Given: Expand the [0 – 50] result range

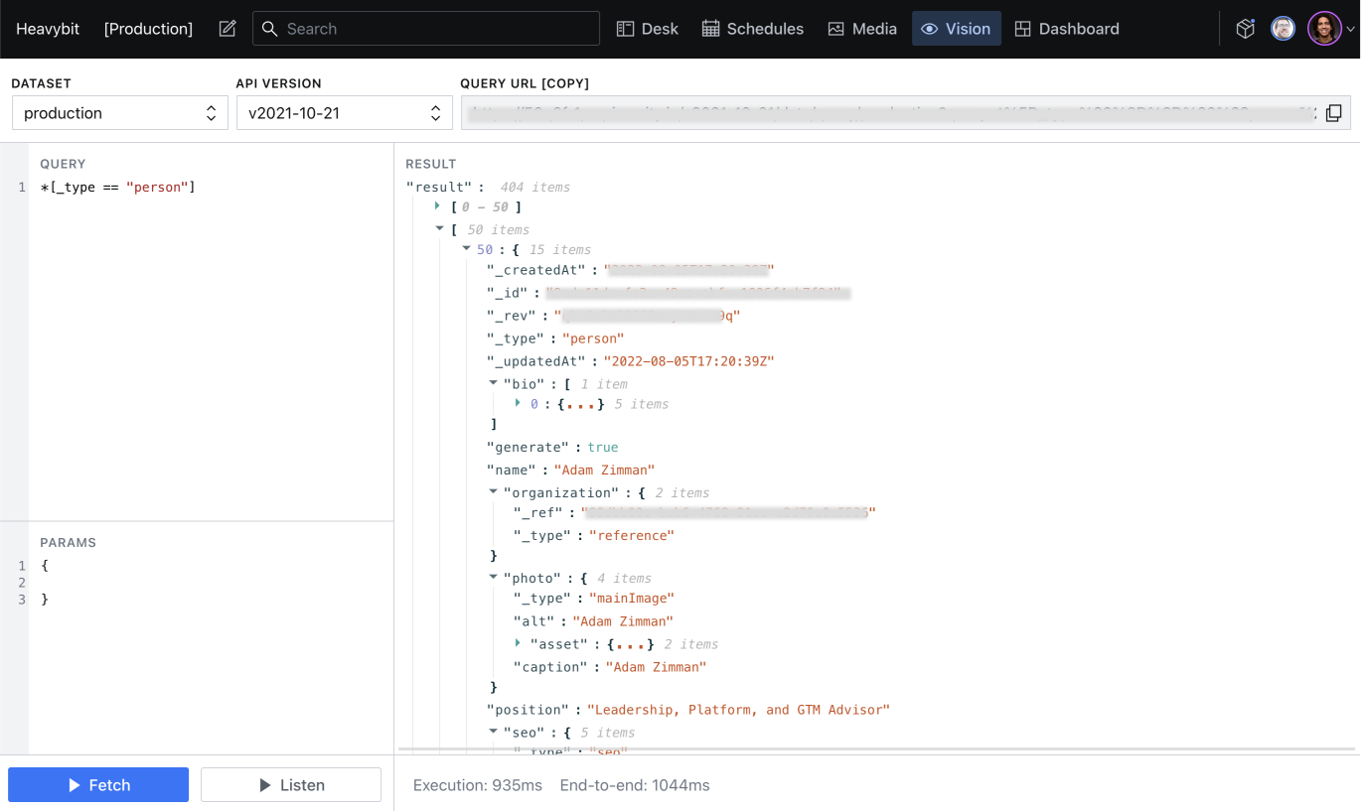Looking at the screenshot, I should tap(438, 206).
